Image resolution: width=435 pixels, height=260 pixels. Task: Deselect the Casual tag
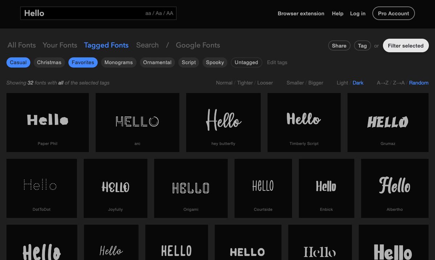coord(18,63)
